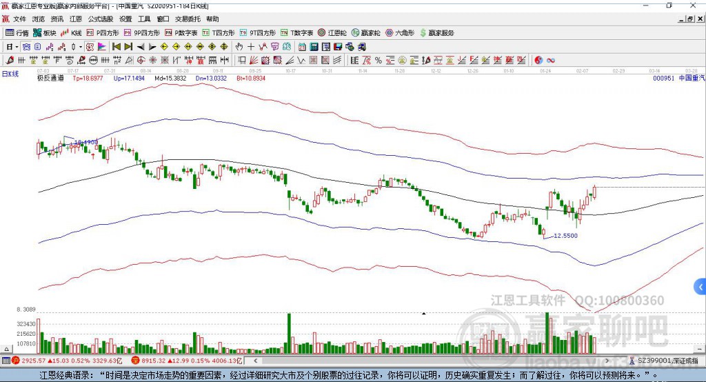Open the 浏览 menu
706x382 pixels.
coord(39,19)
